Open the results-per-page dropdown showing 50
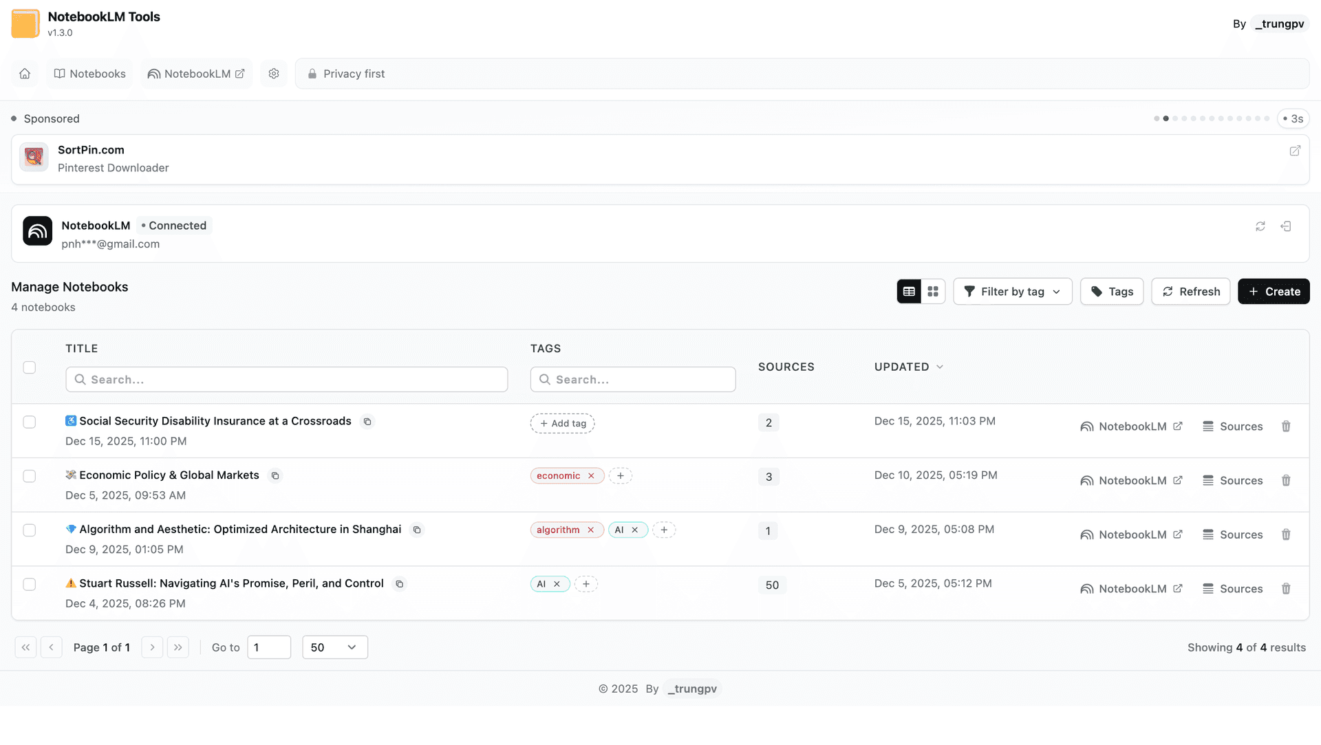1321x745 pixels. point(334,647)
